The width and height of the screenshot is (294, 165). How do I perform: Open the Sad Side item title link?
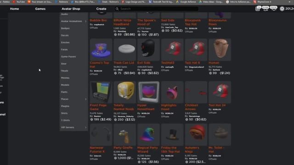click(x=168, y=20)
